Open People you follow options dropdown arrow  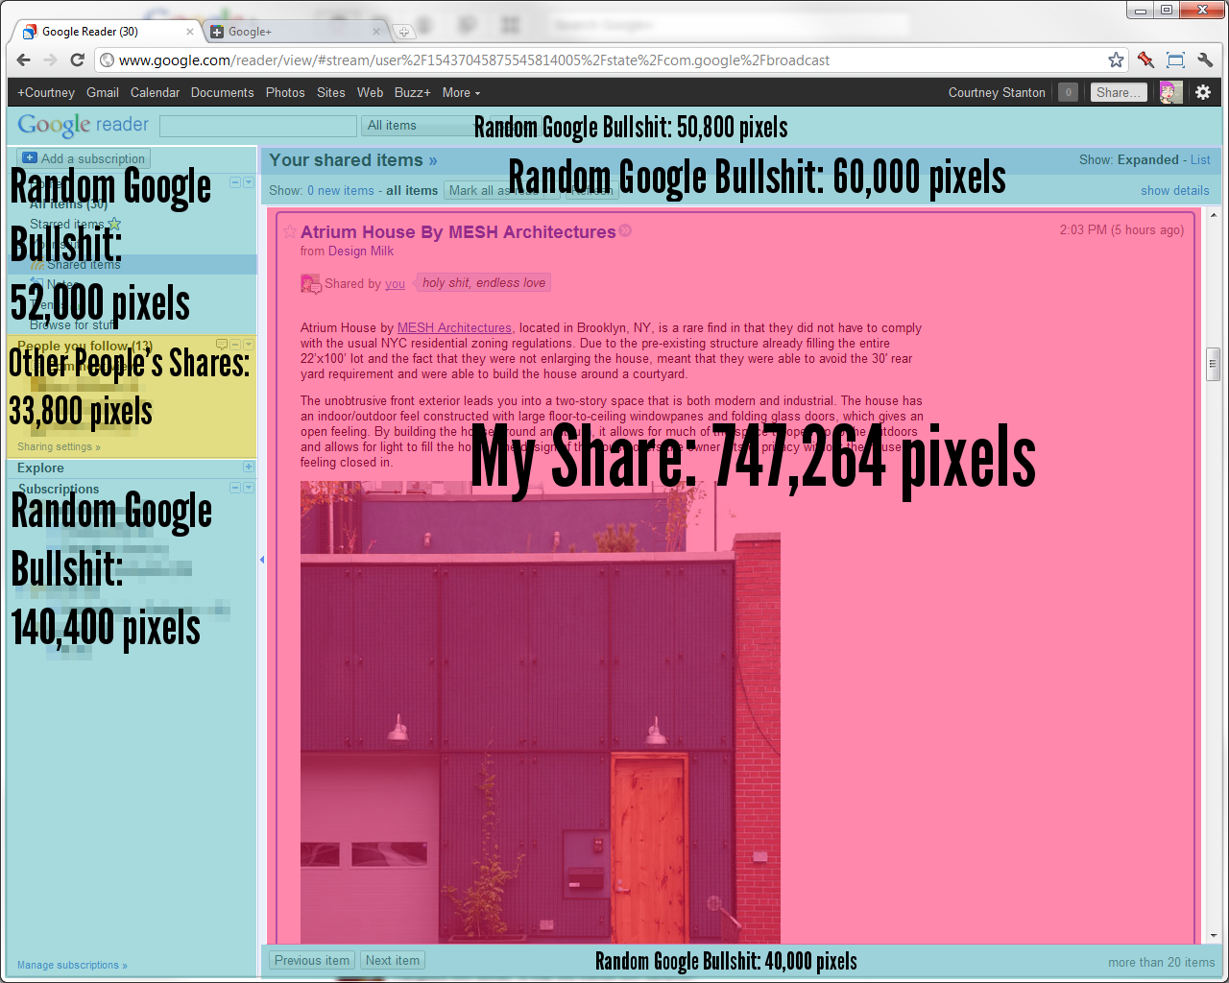tap(249, 344)
